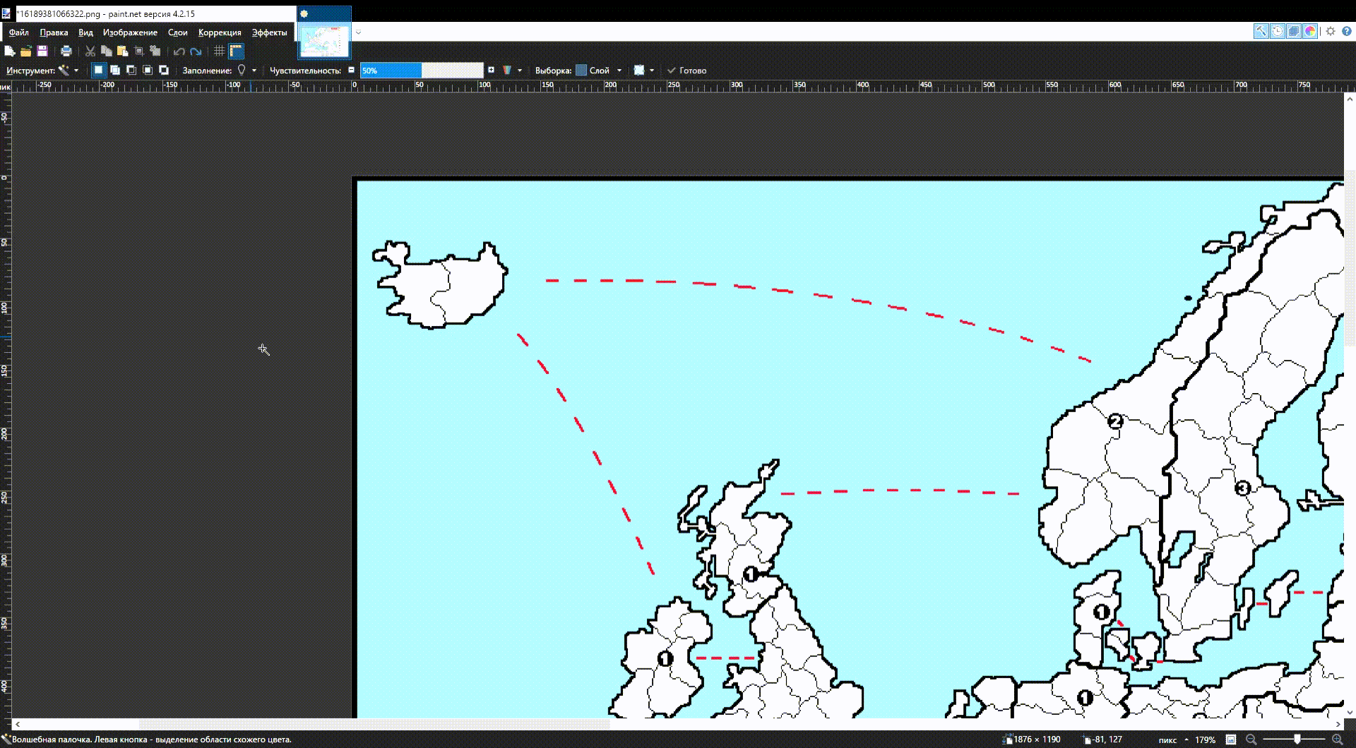Viewport: 1356px width, 748px height.
Task: Open the Заполнение flood mode dropdown
Action: pos(254,70)
